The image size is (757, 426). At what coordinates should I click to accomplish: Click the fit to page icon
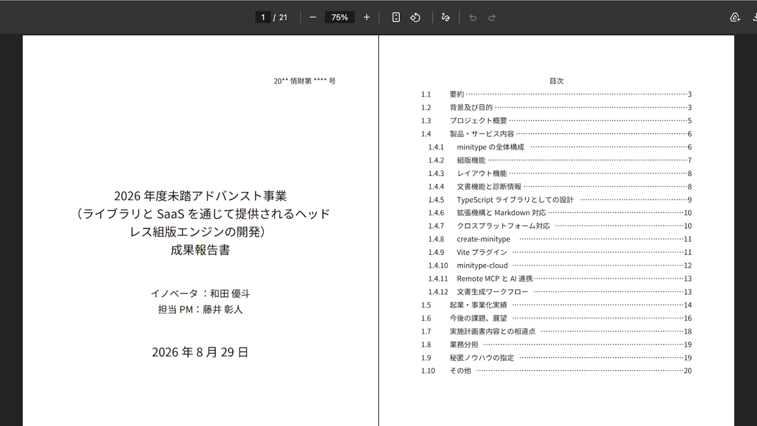pyautogui.click(x=396, y=17)
